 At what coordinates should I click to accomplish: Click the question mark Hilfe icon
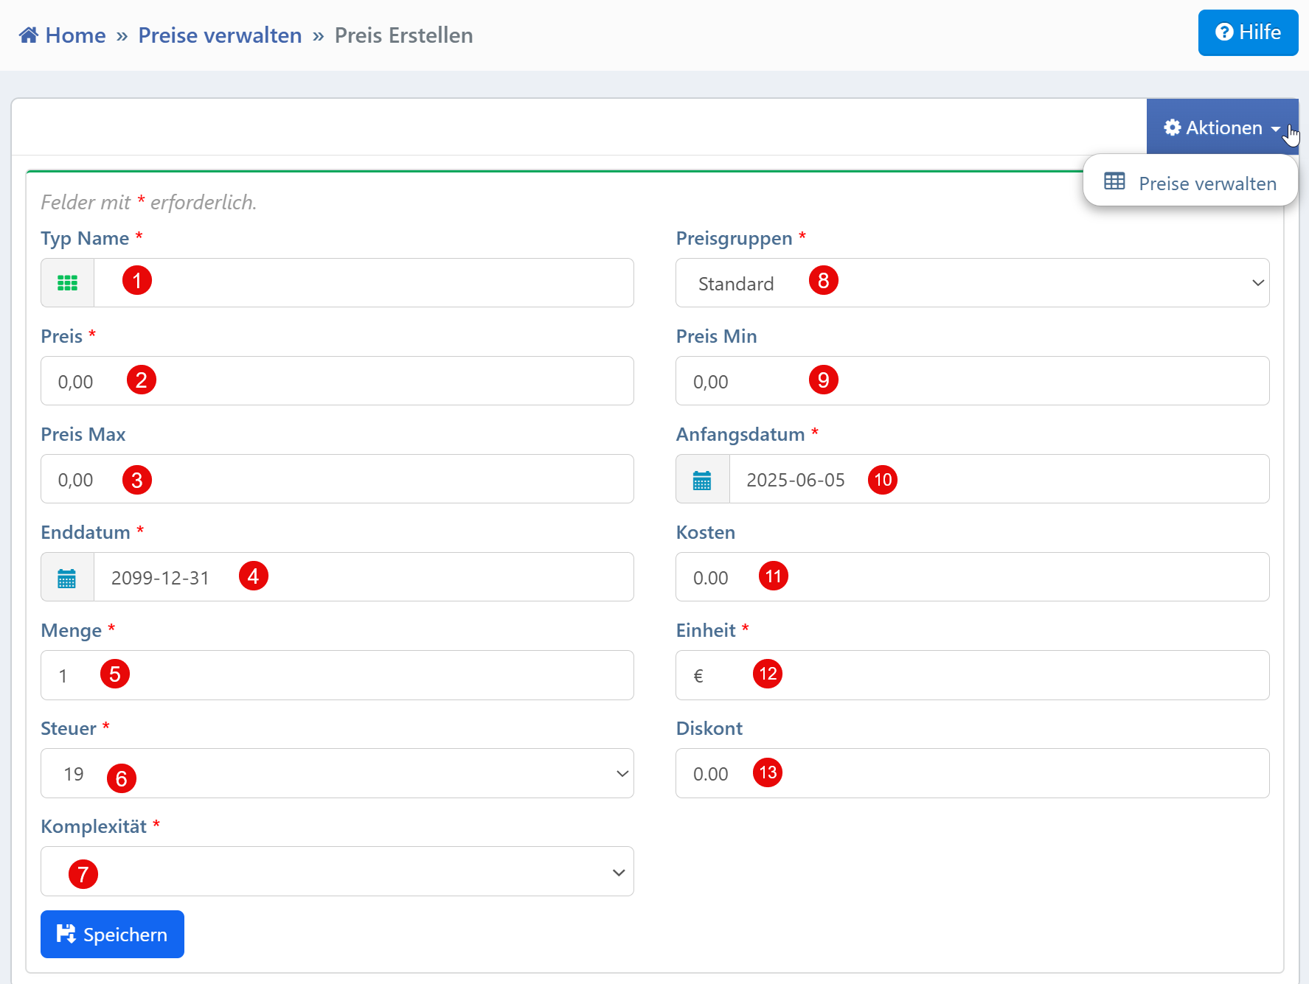pyautogui.click(x=1223, y=32)
